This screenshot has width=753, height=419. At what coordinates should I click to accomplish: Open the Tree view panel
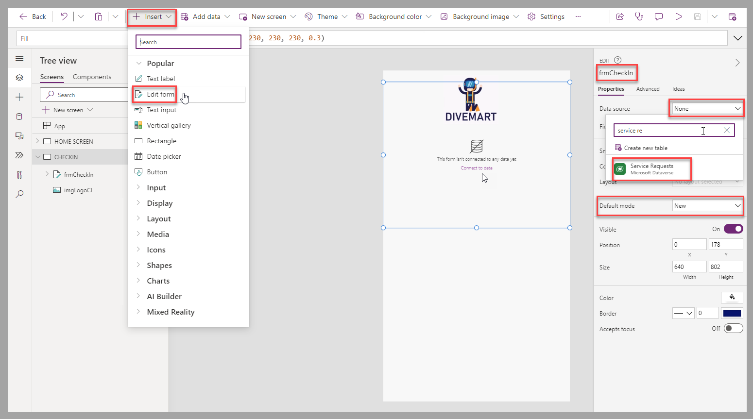(x=19, y=78)
